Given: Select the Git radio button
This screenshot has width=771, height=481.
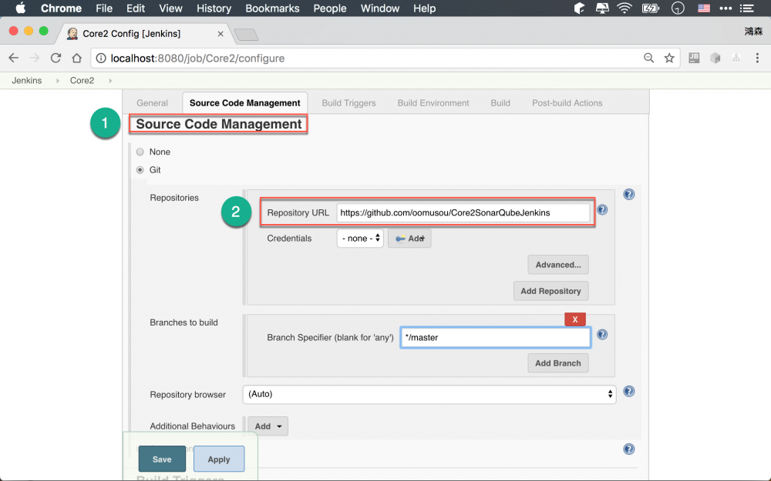Looking at the screenshot, I should click(x=140, y=169).
